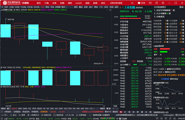Viewport: 185px width, 120px height.
Task: Click the 买入 buy icon in bottom toolbar
Action: pyautogui.click(x=2, y=115)
